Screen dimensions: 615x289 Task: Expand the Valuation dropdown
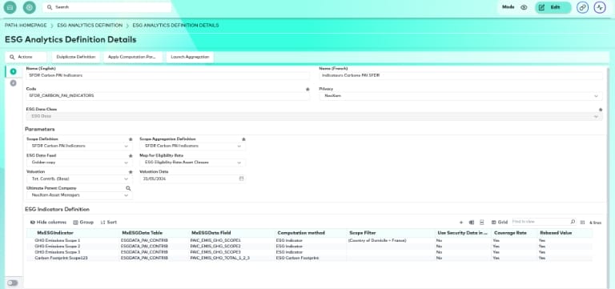point(79,179)
